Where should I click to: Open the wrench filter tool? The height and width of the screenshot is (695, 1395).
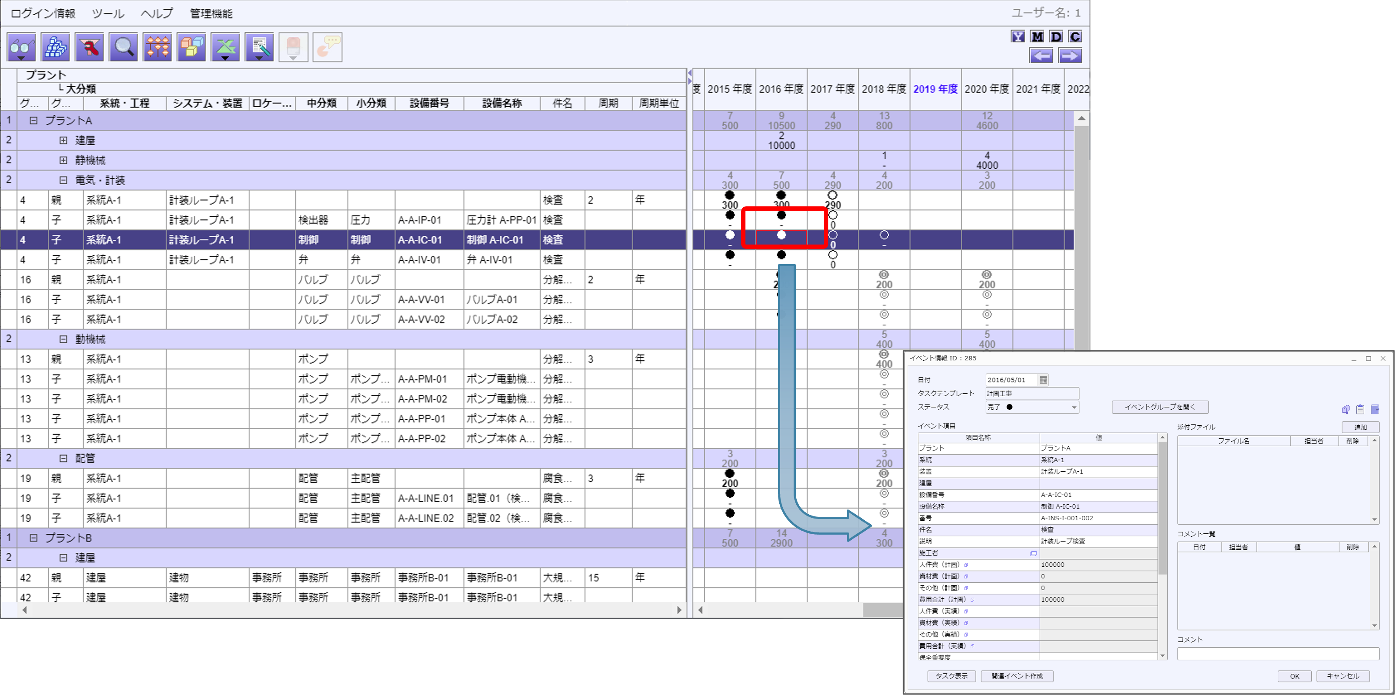[x=89, y=47]
